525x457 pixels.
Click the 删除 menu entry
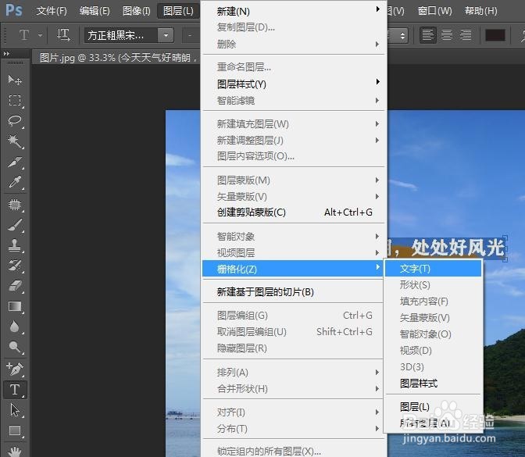(294, 44)
